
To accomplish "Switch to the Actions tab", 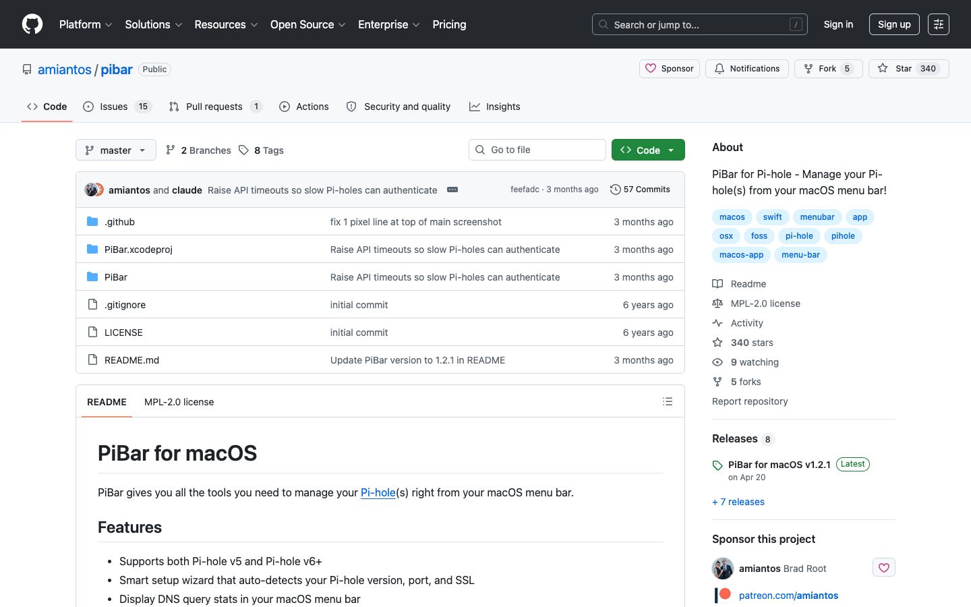I will coord(304,107).
